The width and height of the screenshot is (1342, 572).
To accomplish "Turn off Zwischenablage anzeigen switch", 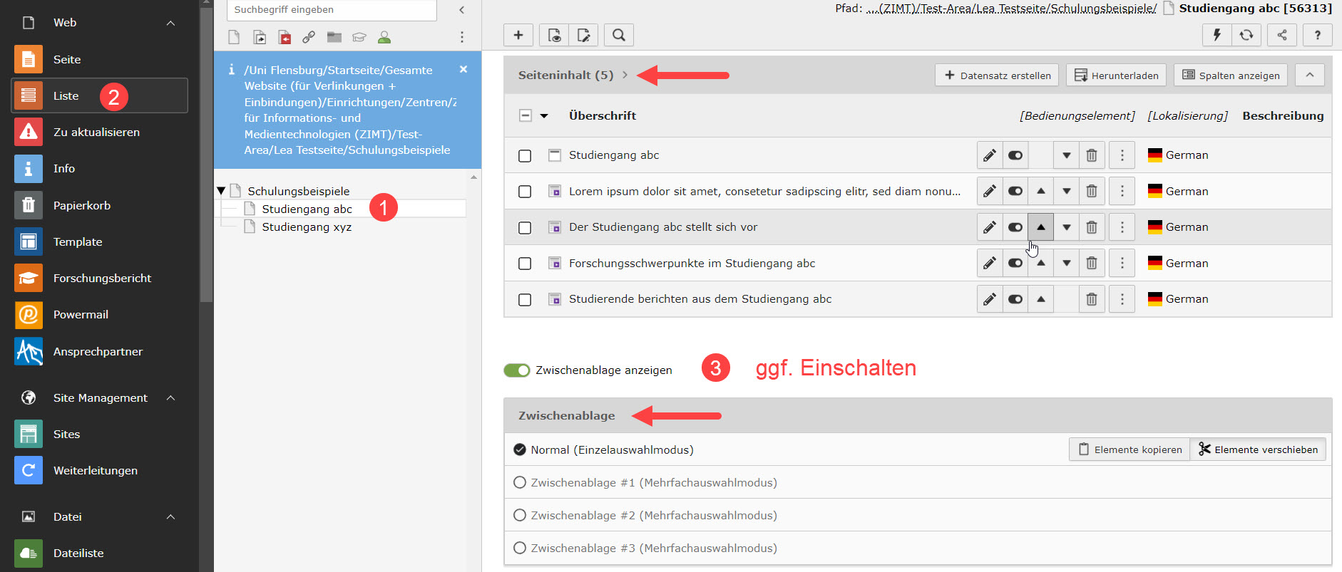I will [517, 370].
